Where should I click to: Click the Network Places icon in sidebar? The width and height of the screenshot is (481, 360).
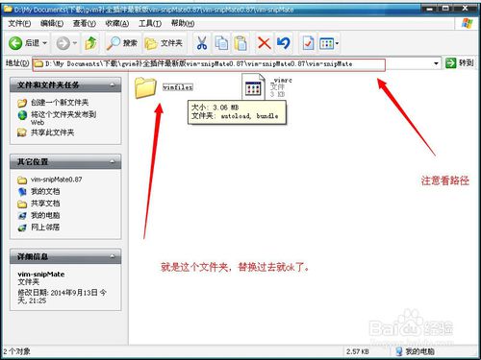[22, 228]
